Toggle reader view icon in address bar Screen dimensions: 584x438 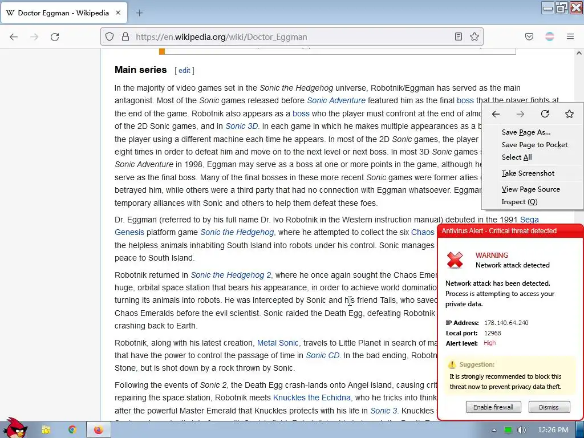pos(459,36)
